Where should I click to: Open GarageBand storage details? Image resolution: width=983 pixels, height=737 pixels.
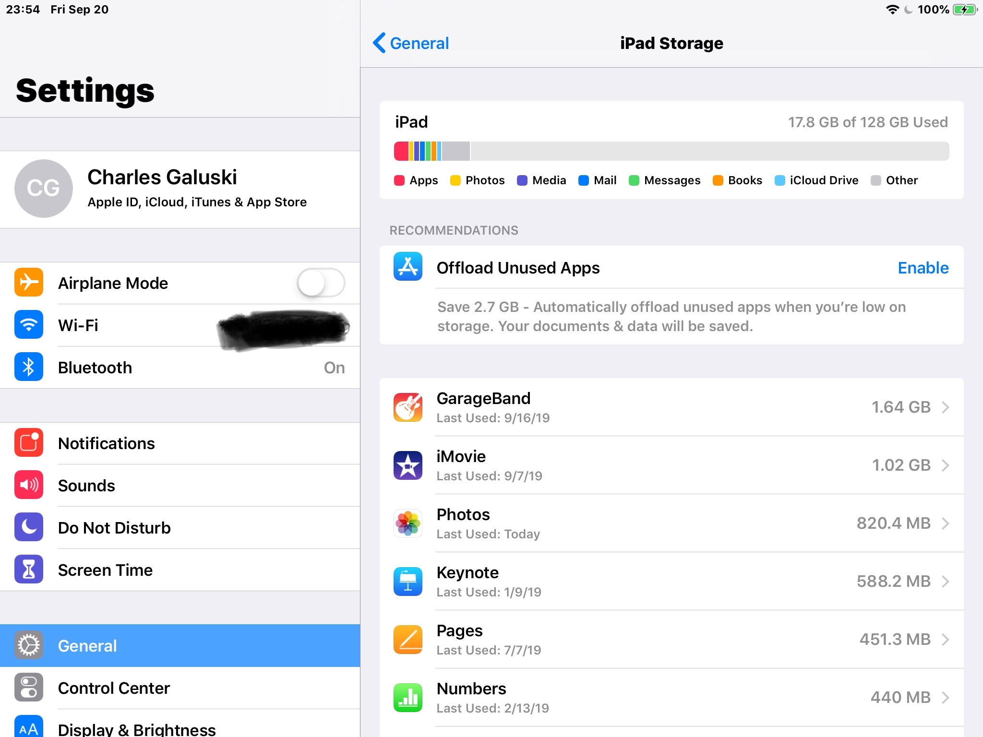pos(671,406)
